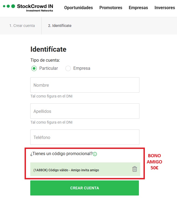Select the Empresa account type

coord(68,68)
